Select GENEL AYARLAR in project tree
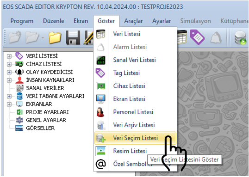The width and height of the screenshot is (249, 177). [x=46, y=120]
